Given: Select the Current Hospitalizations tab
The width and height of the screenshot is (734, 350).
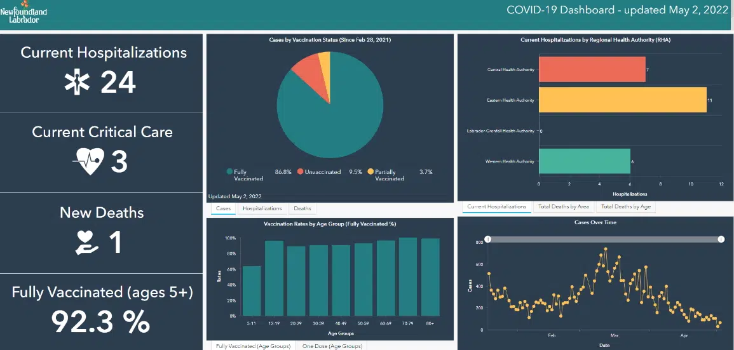Looking at the screenshot, I should (496, 206).
